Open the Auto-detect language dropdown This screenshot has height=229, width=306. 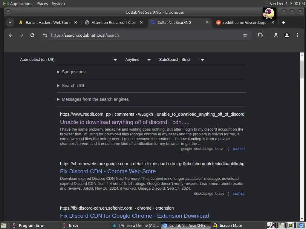point(68,60)
